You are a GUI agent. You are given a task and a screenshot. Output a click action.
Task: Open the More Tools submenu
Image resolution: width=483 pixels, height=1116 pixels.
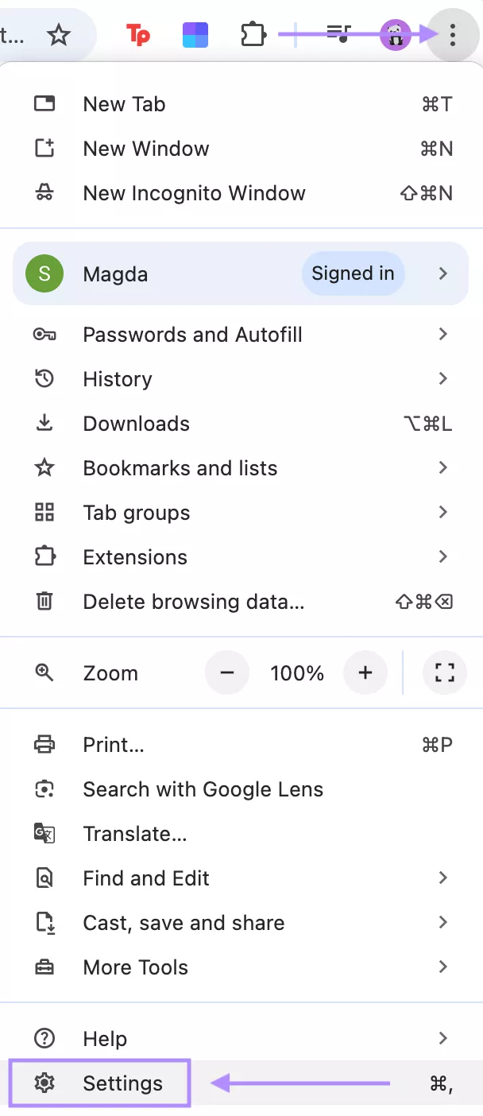pos(135,967)
